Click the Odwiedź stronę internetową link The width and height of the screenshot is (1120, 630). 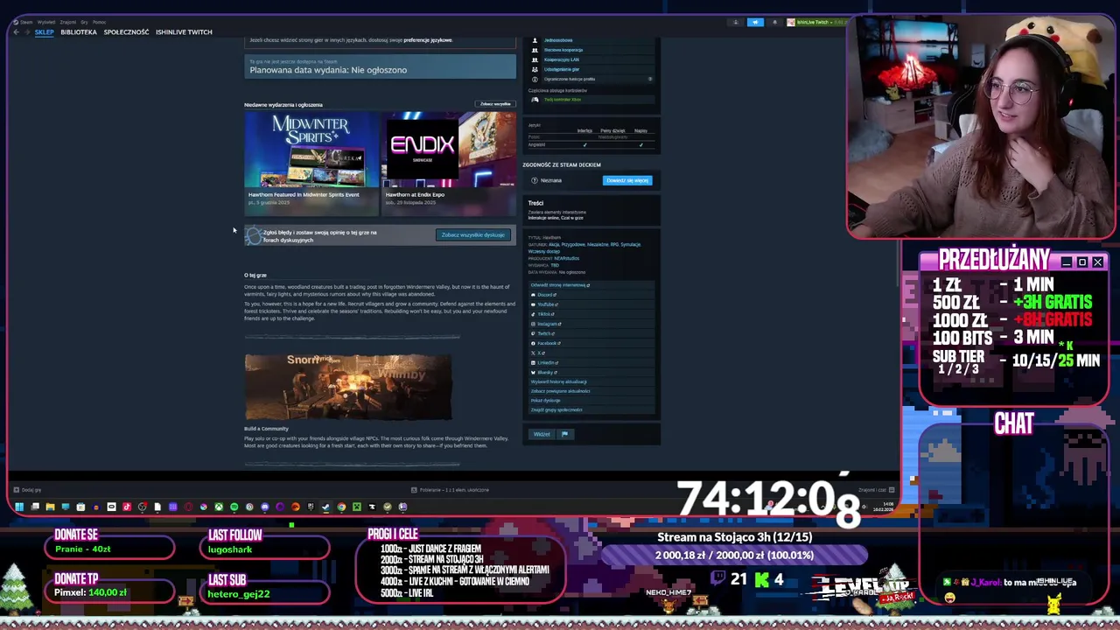(561, 285)
